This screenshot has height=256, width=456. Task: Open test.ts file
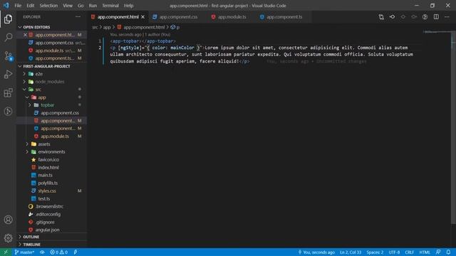click(44, 199)
